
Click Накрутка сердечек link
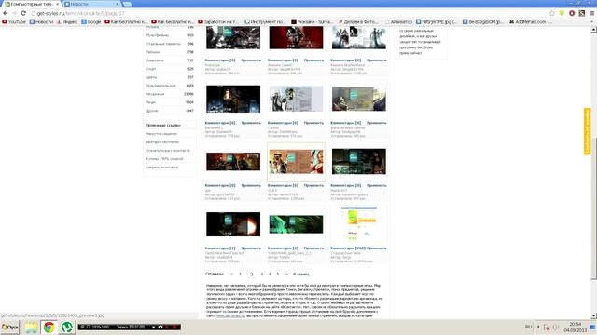tap(161, 134)
